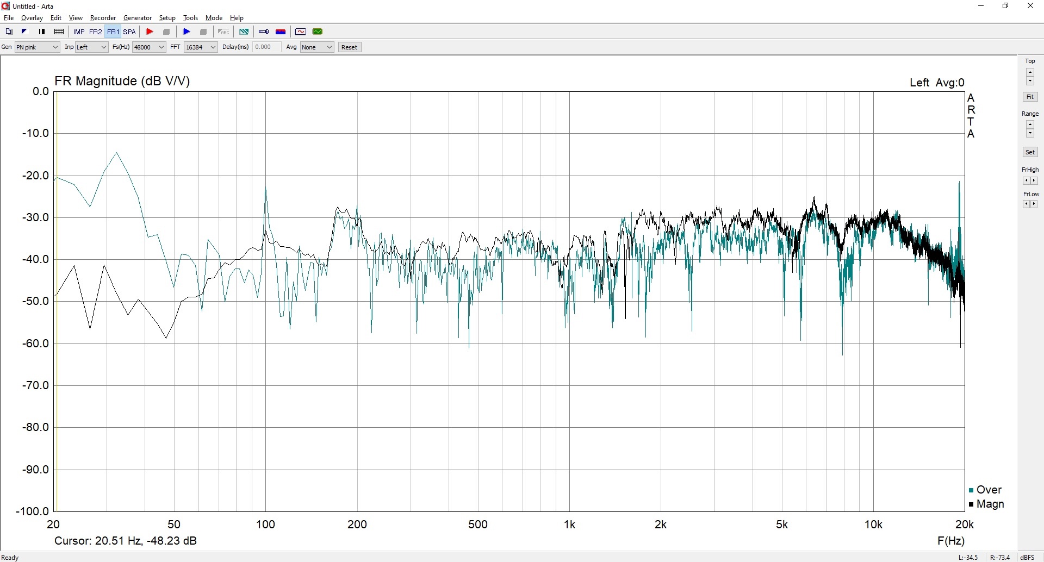Click FrLow right arrow
This screenshot has height=562, width=1044.
[1034, 204]
